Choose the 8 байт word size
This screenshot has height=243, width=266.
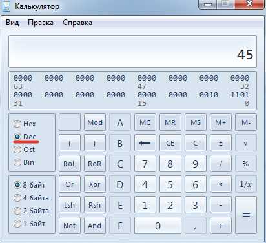click(x=29, y=185)
